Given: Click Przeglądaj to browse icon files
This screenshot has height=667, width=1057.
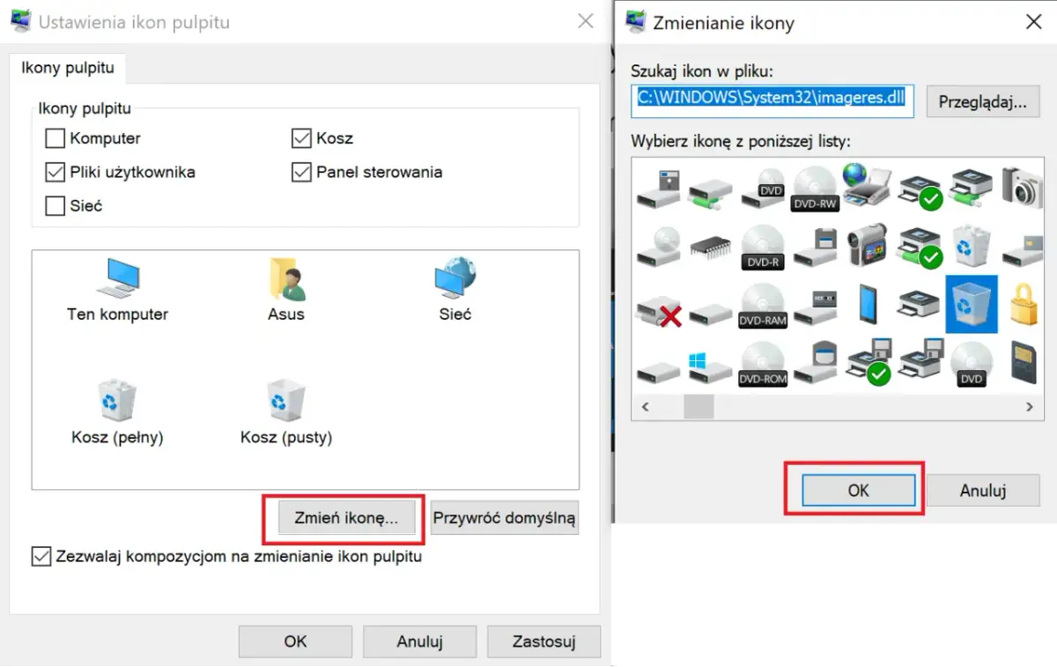Looking at the screenshot, I should point(983,101).
